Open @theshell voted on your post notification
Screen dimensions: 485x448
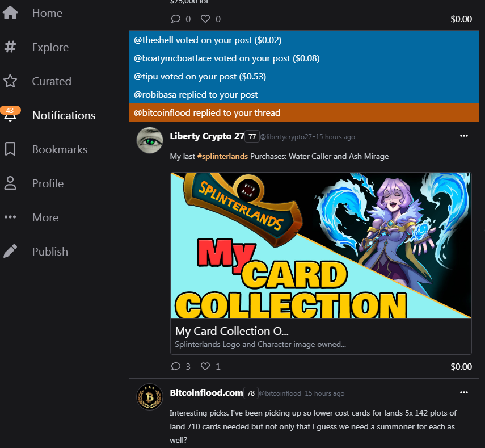click(304, 40)
